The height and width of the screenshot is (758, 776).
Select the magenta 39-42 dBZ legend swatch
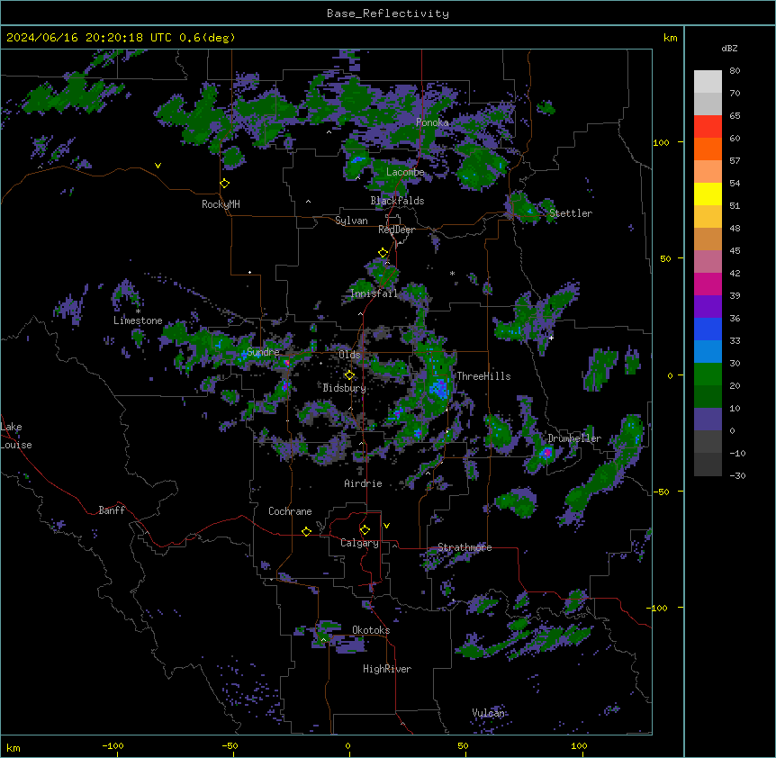point(708,284)
